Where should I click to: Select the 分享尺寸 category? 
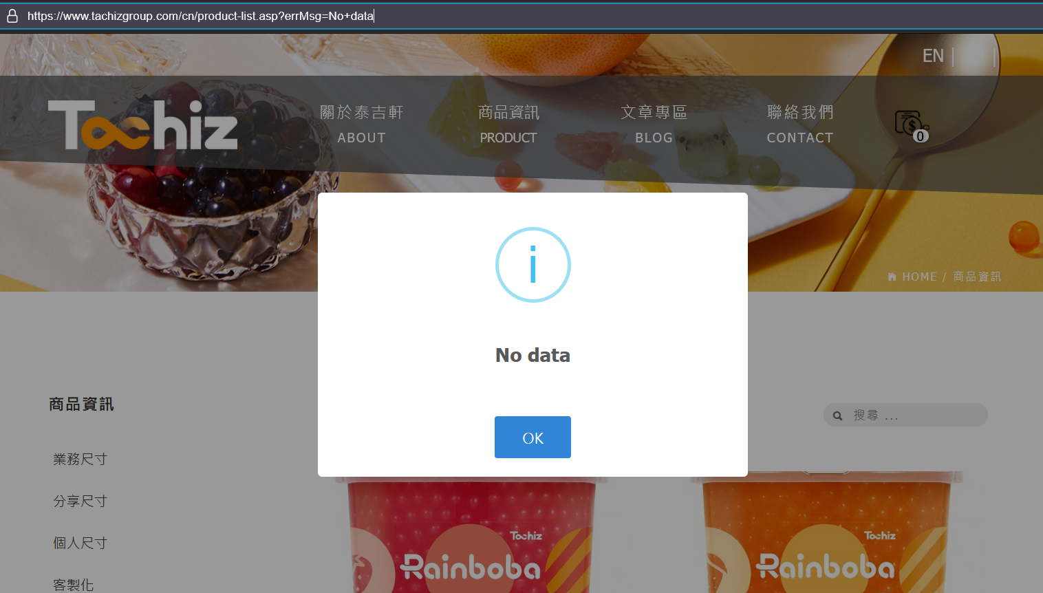point(80,501)
